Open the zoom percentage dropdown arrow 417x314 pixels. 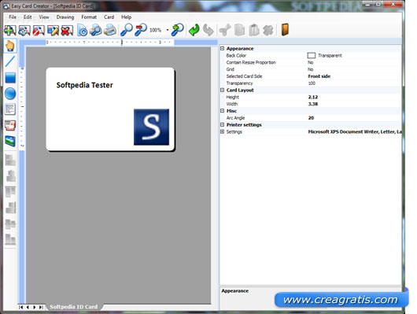coord(168,30)
